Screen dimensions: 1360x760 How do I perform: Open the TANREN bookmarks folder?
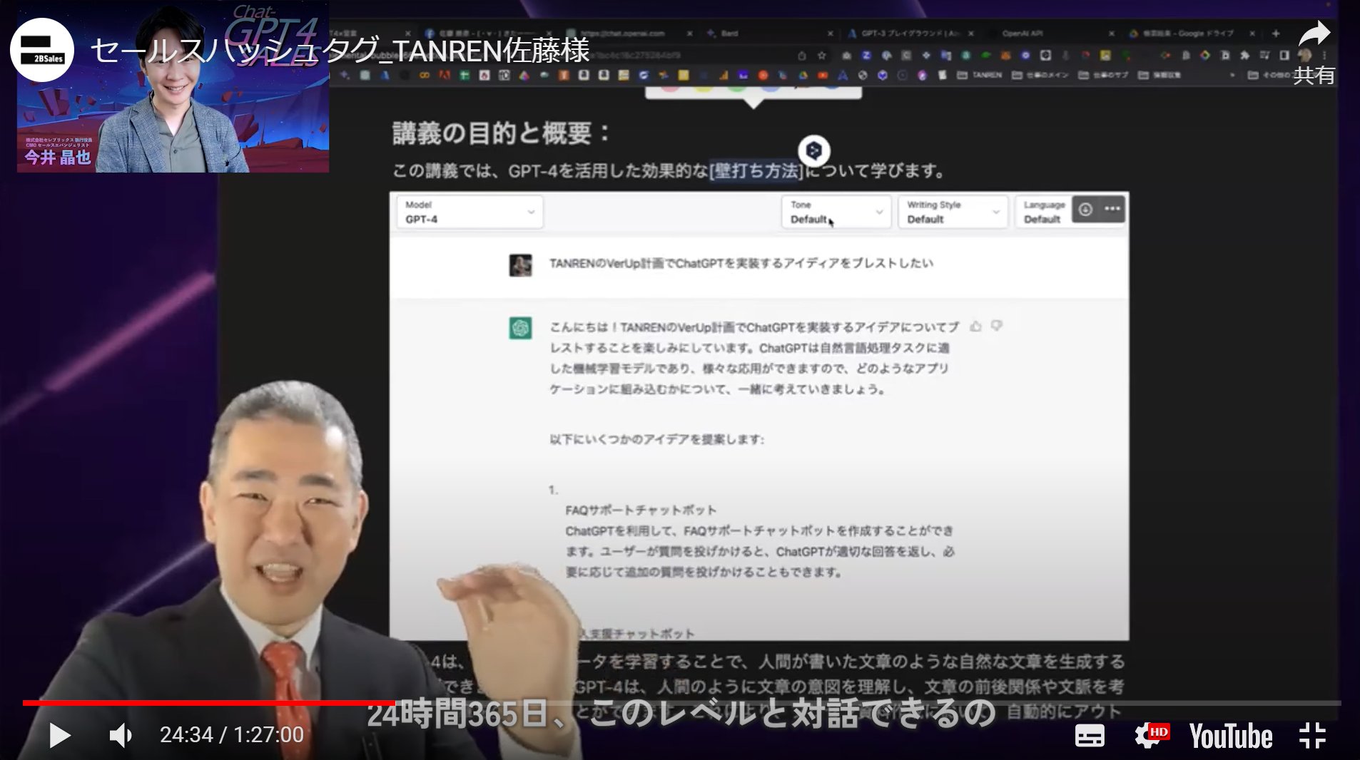[x=980, y=75]
